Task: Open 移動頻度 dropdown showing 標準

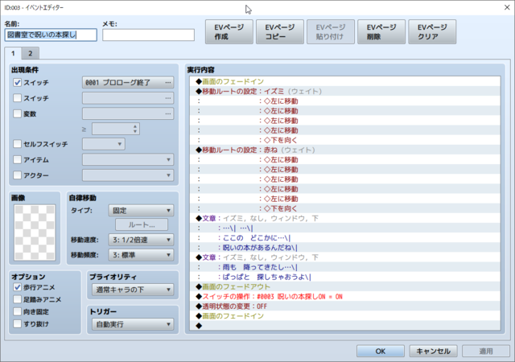Action: [x=141, y=255]
